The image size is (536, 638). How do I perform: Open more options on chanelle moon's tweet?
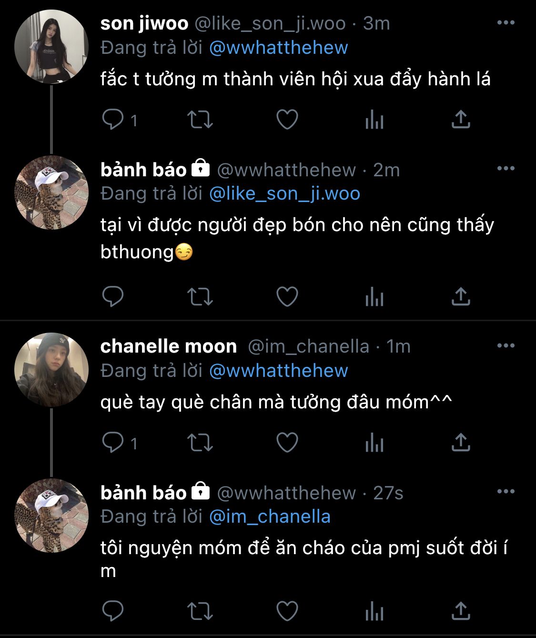(x=506, y=345)
